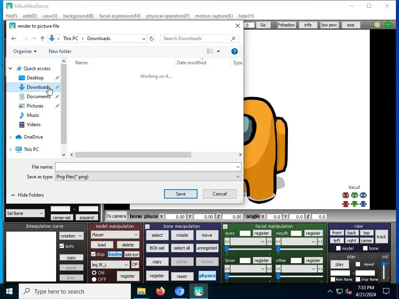Toggle the from flame checkbox
399x299 pixels.
coord(333,280)
